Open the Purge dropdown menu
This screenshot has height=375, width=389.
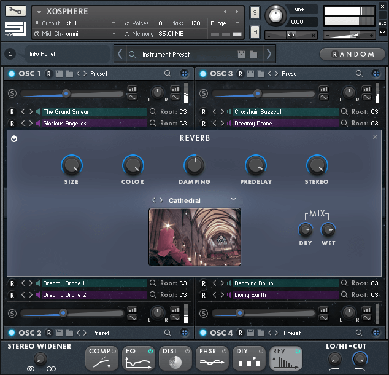click(237, 23)
